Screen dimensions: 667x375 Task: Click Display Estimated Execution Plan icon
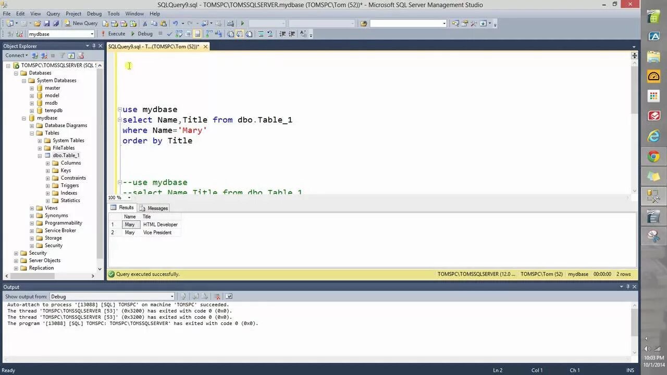point(179,34)
